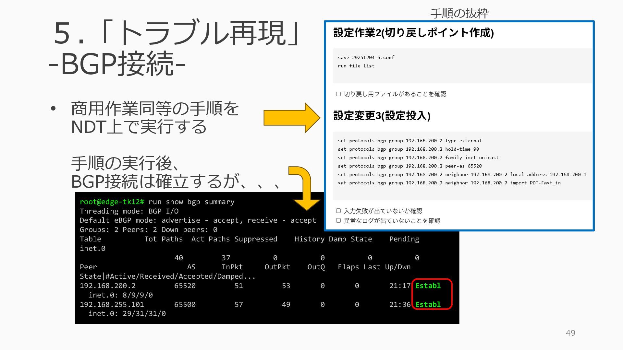This screenshot has width=623, height=350.
Task: Click the 設定作業2(切り戻しポイント作成) heading
Action: 413,33
